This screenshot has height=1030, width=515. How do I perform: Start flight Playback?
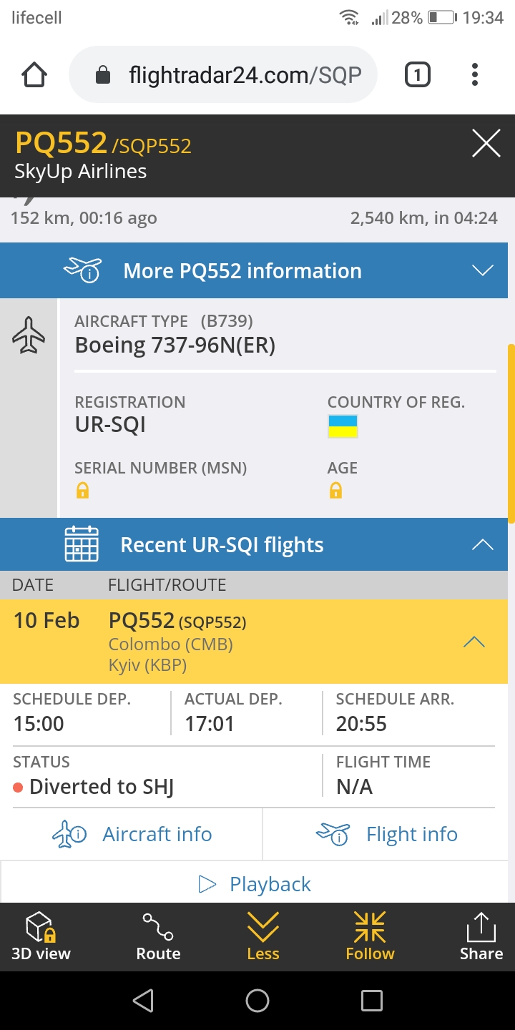tap(255, 884)
